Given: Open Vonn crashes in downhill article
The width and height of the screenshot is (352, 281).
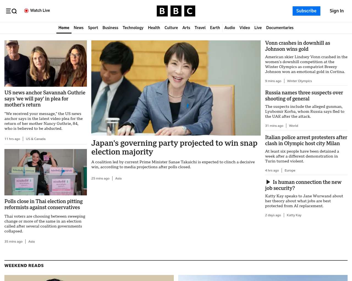Looking at the screenshot, I should (x=297, y=46).
